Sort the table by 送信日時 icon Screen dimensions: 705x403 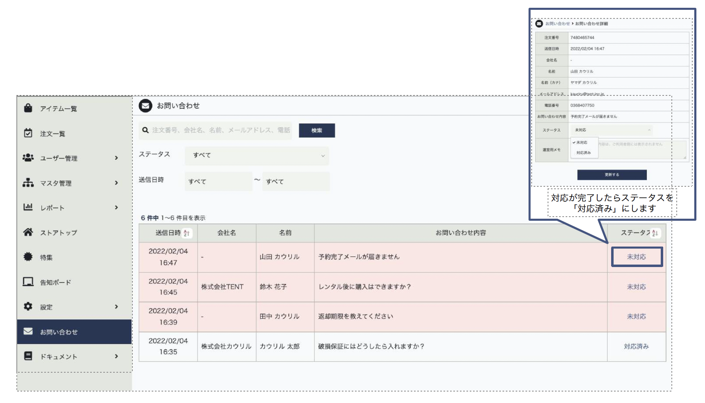(186, 233)
